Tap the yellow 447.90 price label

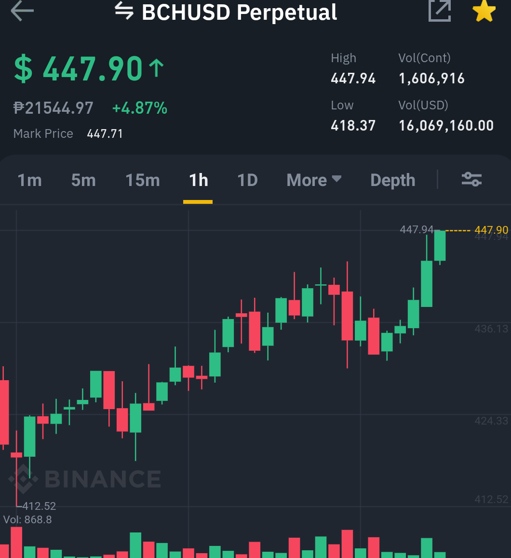pyautogui.click(x=491, y=230)
